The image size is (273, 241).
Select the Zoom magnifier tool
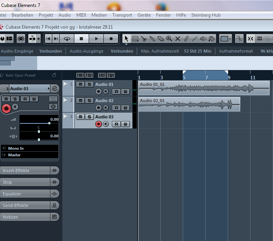169,39
